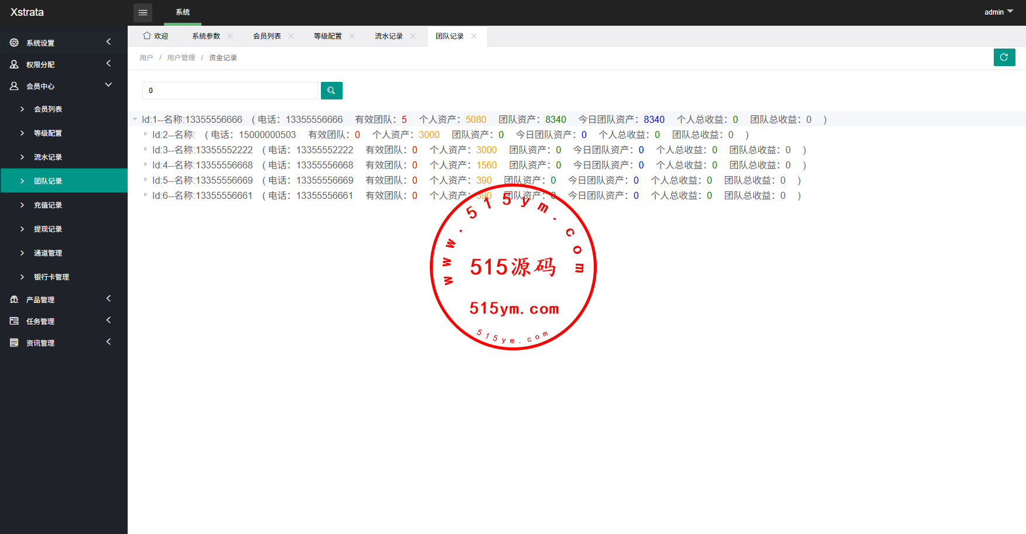Click the search input field
The width and height of the screenshot is (1026, 534).
(230, 91)
